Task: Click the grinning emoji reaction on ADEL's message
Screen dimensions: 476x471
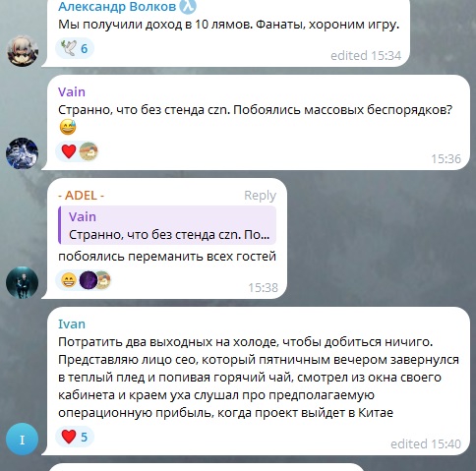Action: 69,280
